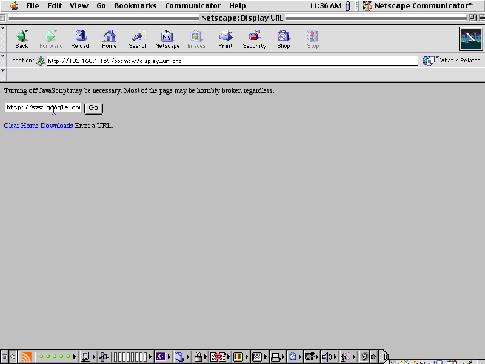This screenshot has width=485, height=364.
Task: Open the Downloads link
Action: (x=56, y=126)
